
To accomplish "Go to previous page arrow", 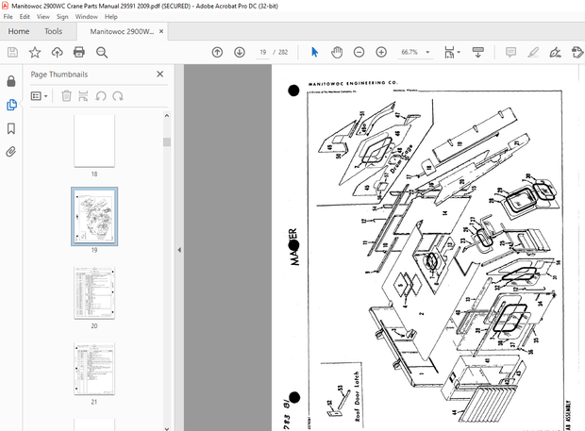I will click(217, 52).
